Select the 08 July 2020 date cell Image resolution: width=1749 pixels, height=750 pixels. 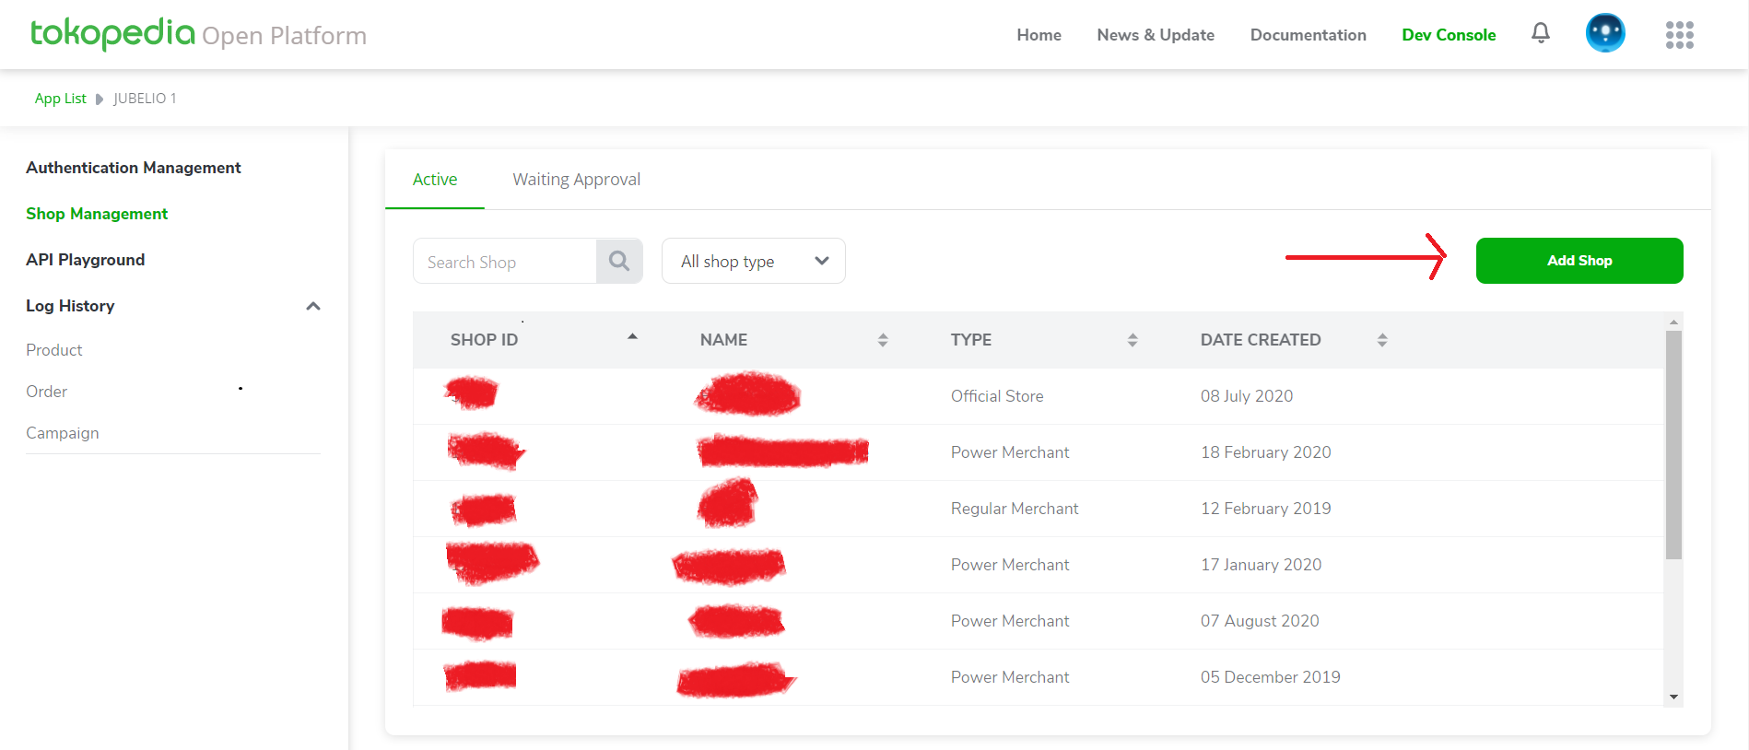coord(1247,396)
